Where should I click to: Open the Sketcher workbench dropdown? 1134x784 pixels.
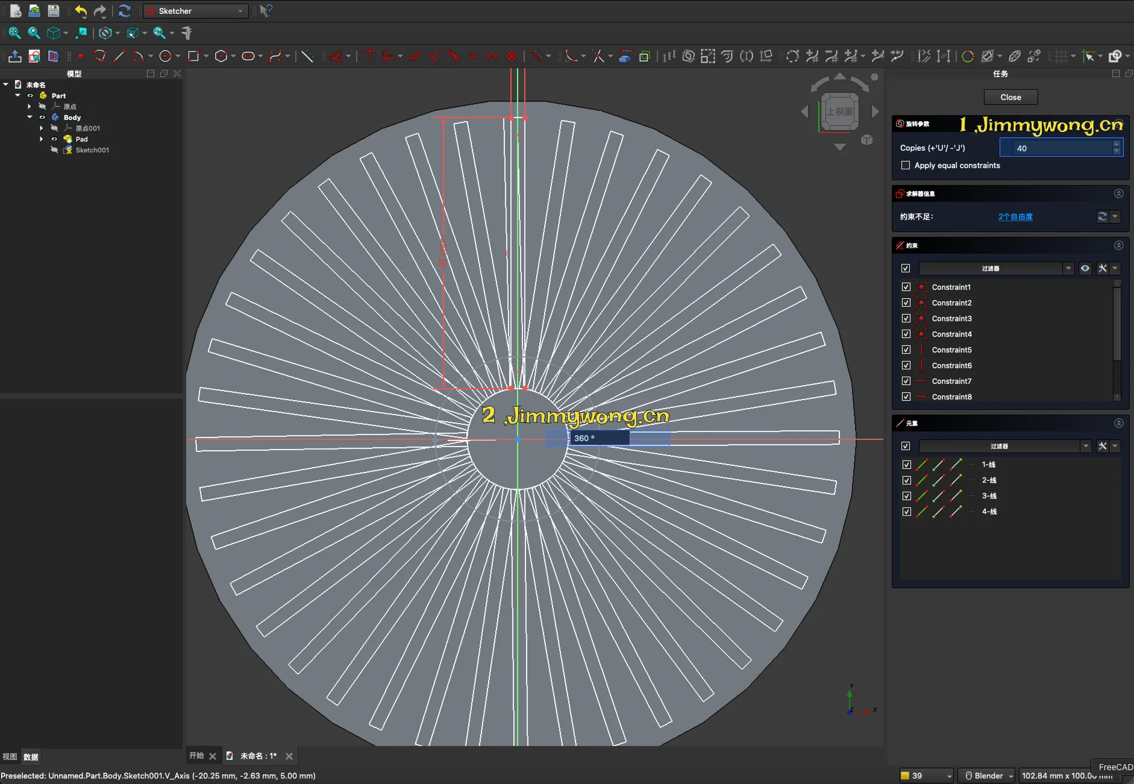pos(196,11)
